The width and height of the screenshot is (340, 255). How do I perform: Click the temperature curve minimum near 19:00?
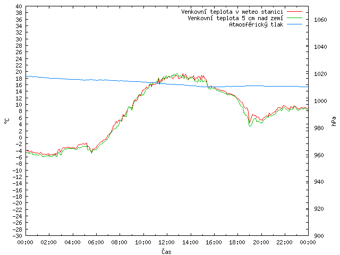point(250,125)
